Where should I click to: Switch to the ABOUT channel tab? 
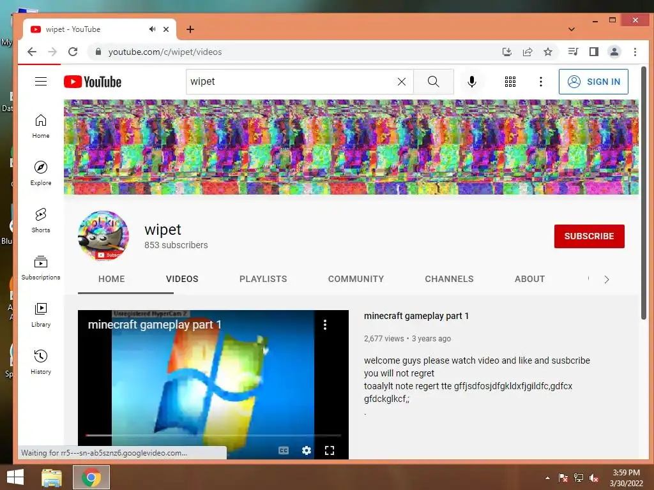tap(529, 279)
